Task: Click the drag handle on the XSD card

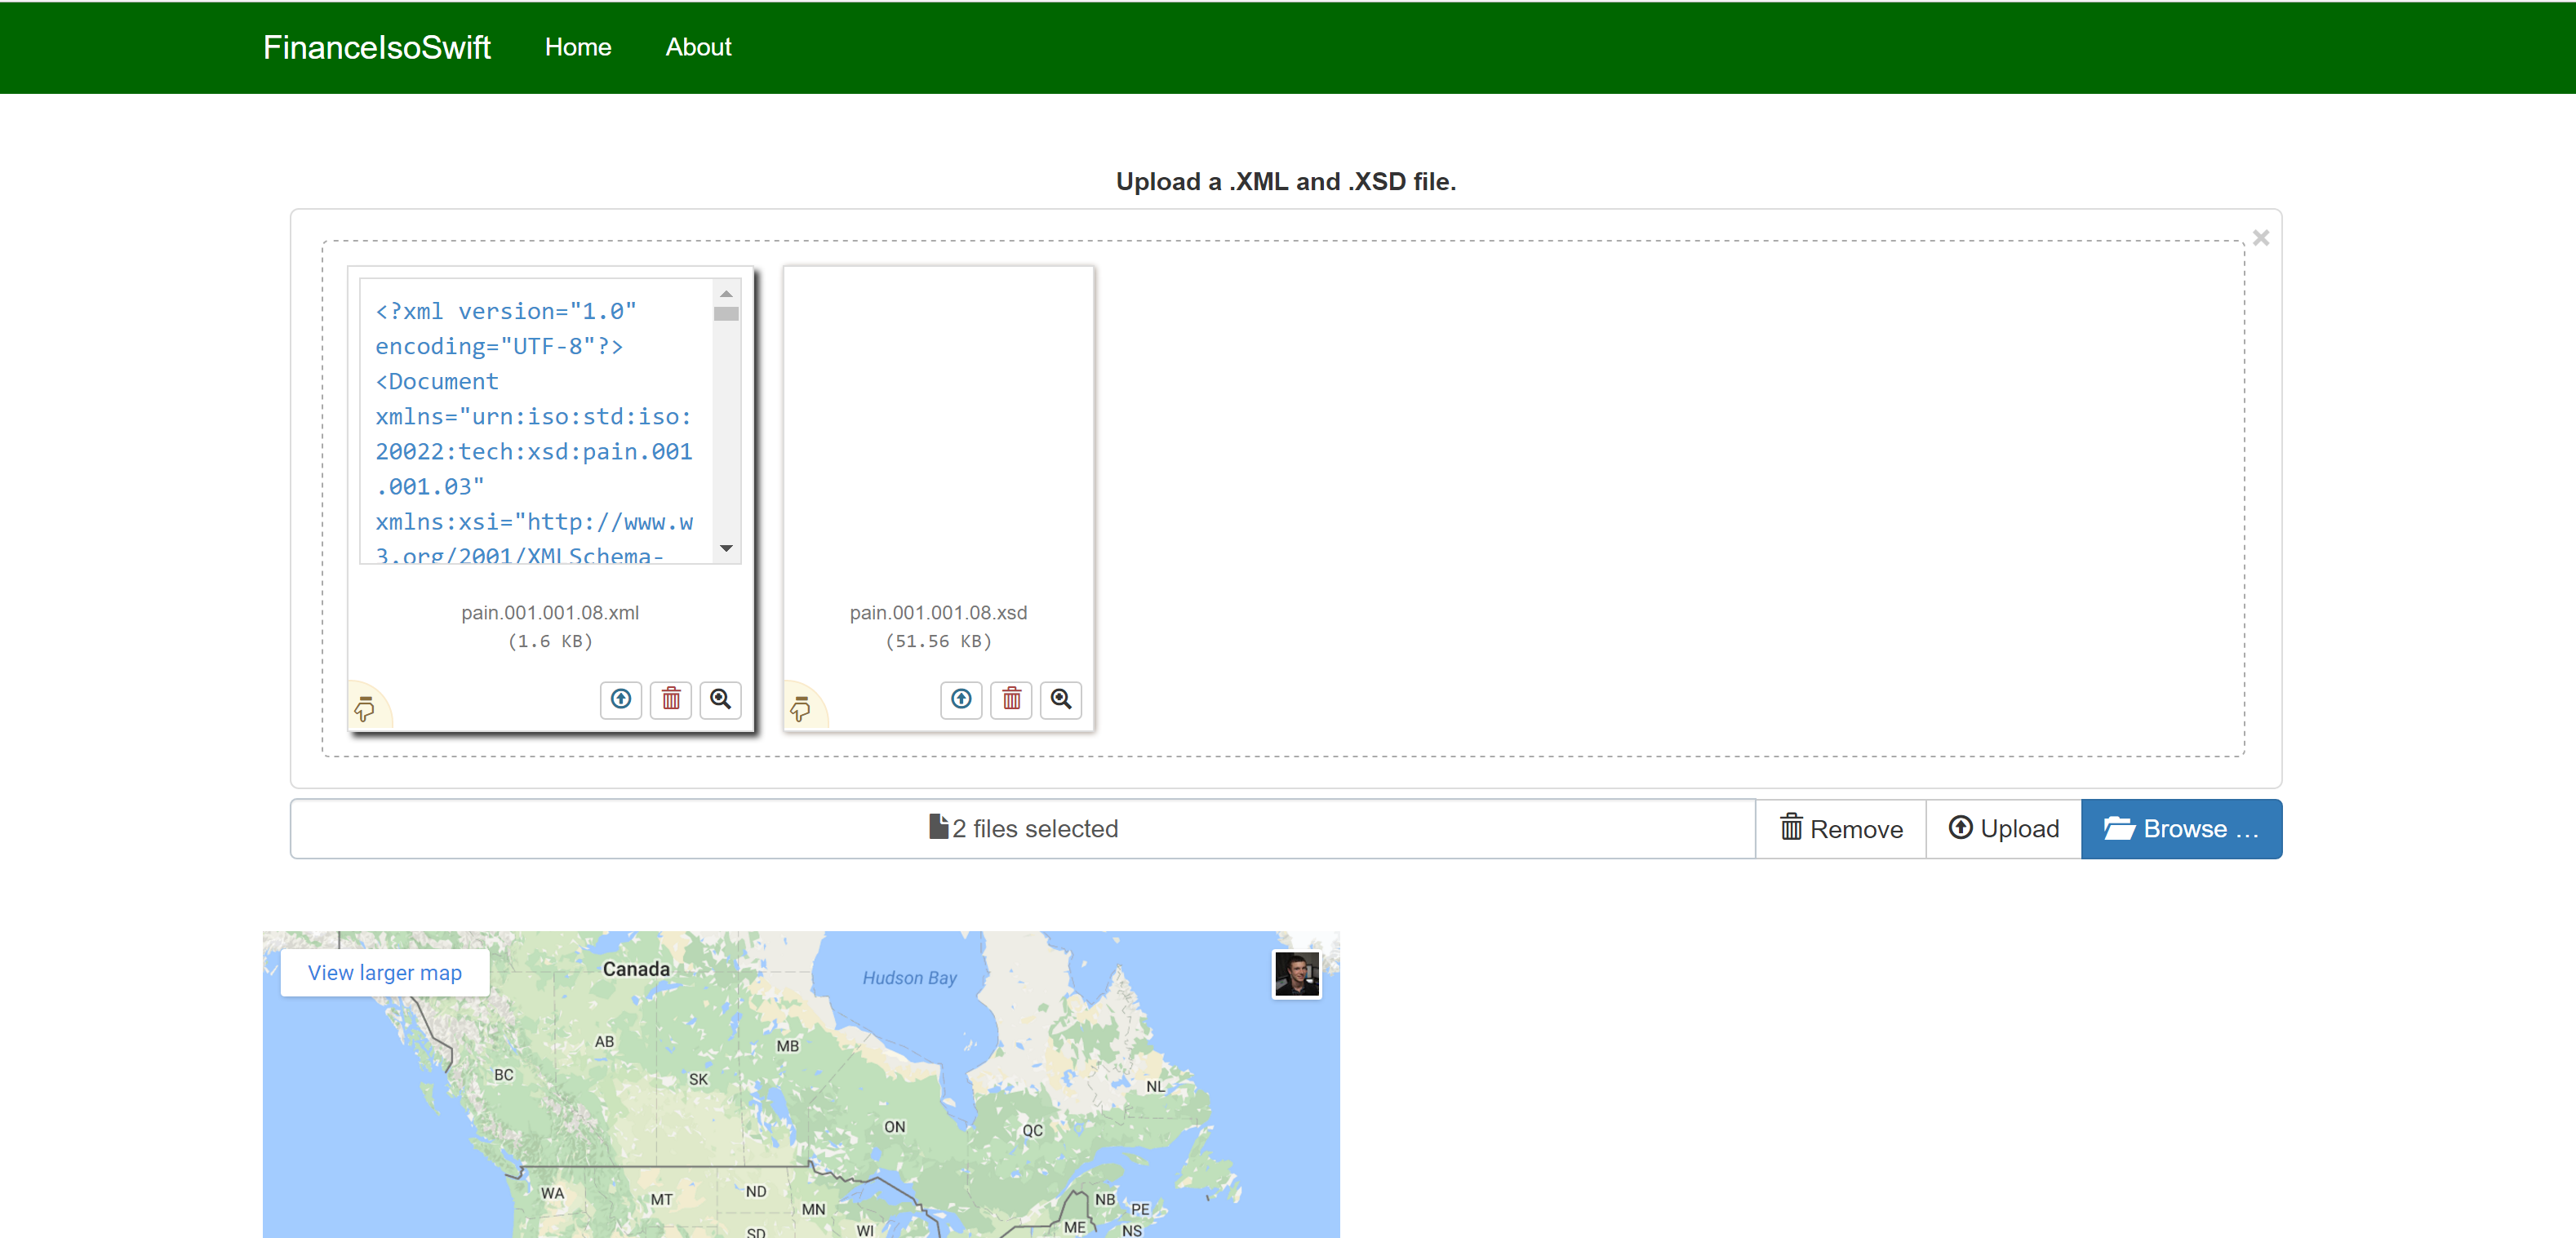Action: coord(800,709)
